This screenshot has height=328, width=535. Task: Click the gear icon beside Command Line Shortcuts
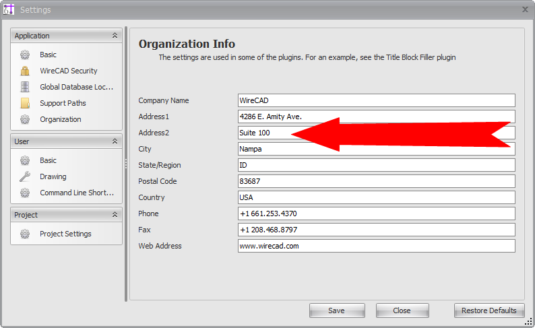25,193
